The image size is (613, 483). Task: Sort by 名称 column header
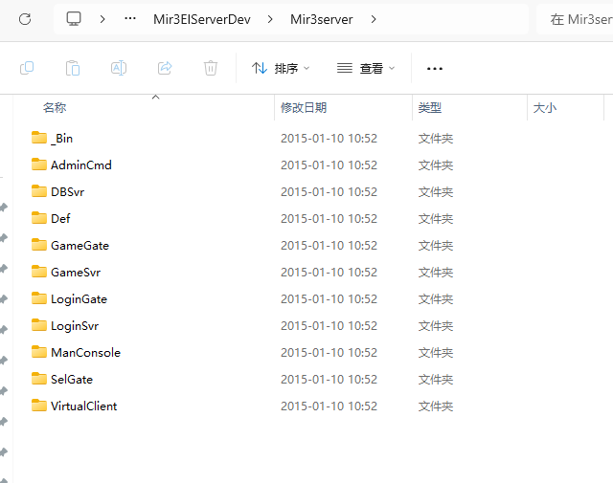(x=55, y=107)
